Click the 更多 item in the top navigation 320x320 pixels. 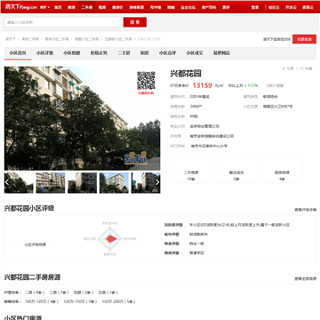point(226,7)
